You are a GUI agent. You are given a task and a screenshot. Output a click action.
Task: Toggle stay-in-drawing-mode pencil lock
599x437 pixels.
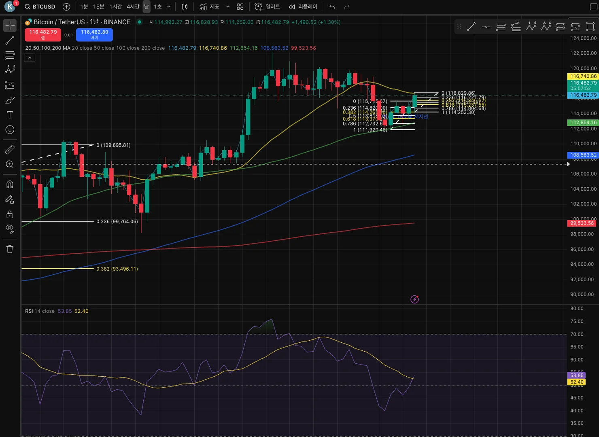10,199
